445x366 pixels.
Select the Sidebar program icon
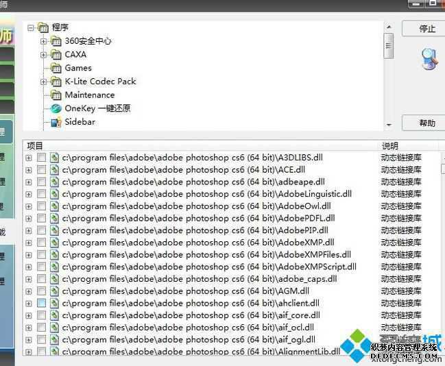(x=56, y=122)
